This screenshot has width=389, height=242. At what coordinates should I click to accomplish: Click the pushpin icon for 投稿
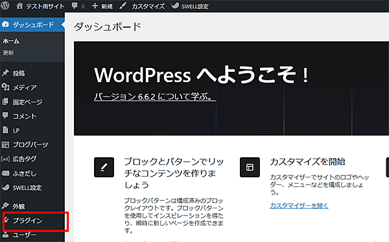(5, 73)
